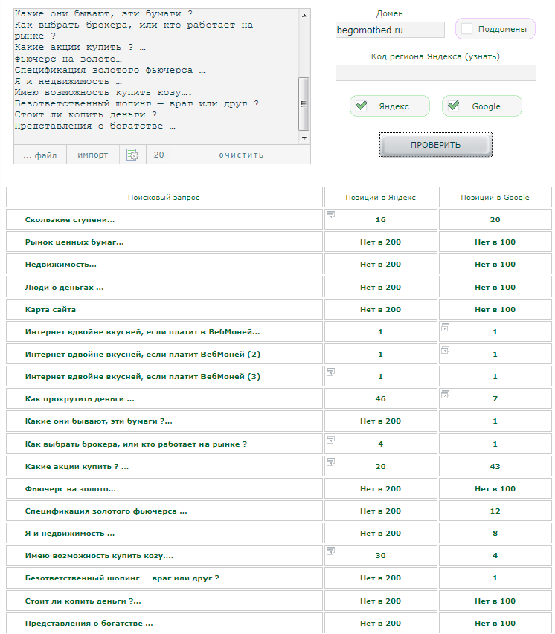Uncheck the Google search engine option
Viewport: 555px width, 634px height.
454,106
